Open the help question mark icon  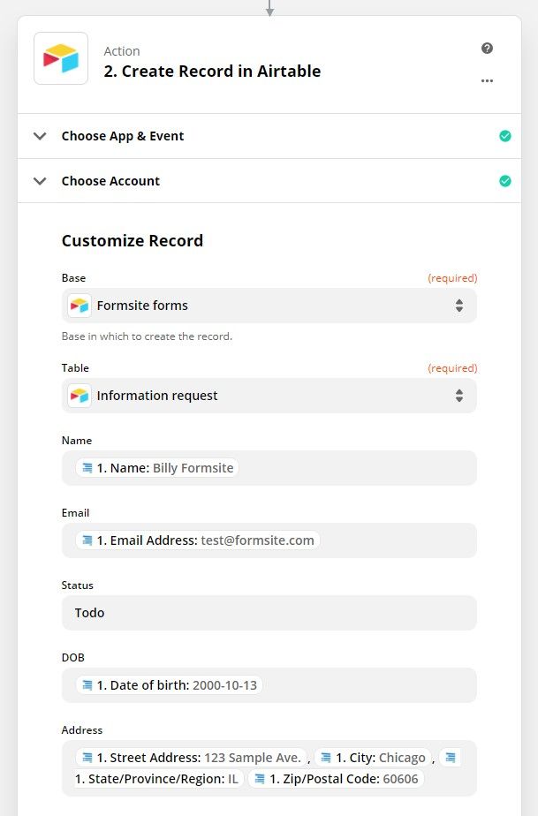click(487, 48)
